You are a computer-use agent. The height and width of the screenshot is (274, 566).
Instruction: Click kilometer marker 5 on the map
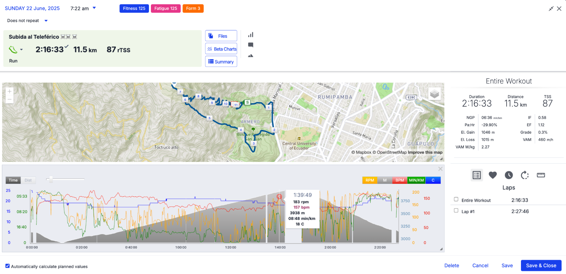[x=210, y=118]
